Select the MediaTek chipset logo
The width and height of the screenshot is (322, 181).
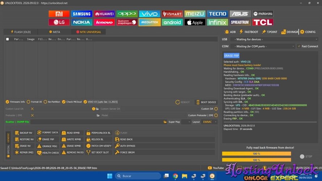point(150,22)
